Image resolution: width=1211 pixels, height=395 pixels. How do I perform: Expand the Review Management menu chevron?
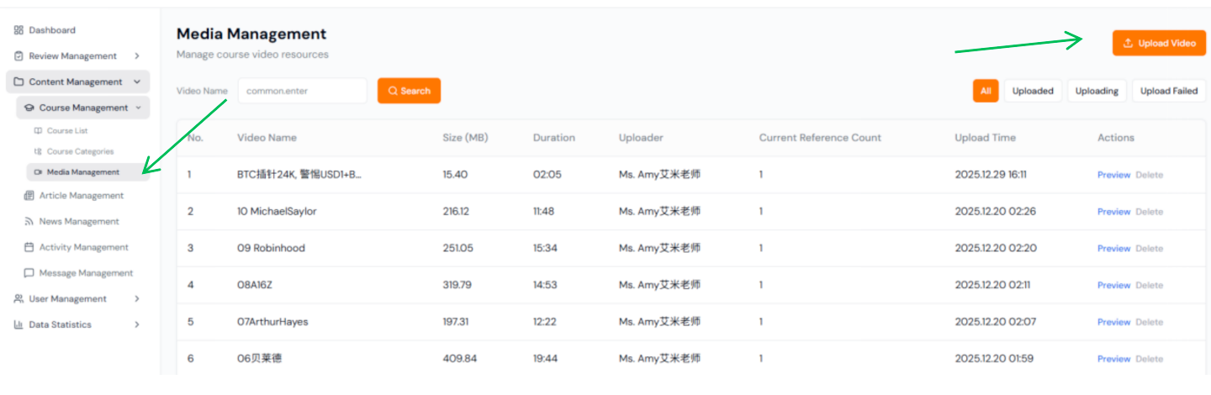(137, 56)
